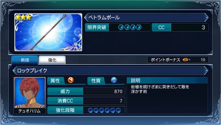Click the last blue 強化段階 orb
The height and width of the screenshot is (125, 221).
pos(118,110)
